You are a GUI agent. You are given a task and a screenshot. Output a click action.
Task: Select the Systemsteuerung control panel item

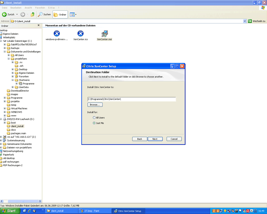pos(16,140)
